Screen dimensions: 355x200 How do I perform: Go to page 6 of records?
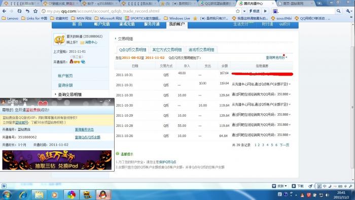click(276, 145)
